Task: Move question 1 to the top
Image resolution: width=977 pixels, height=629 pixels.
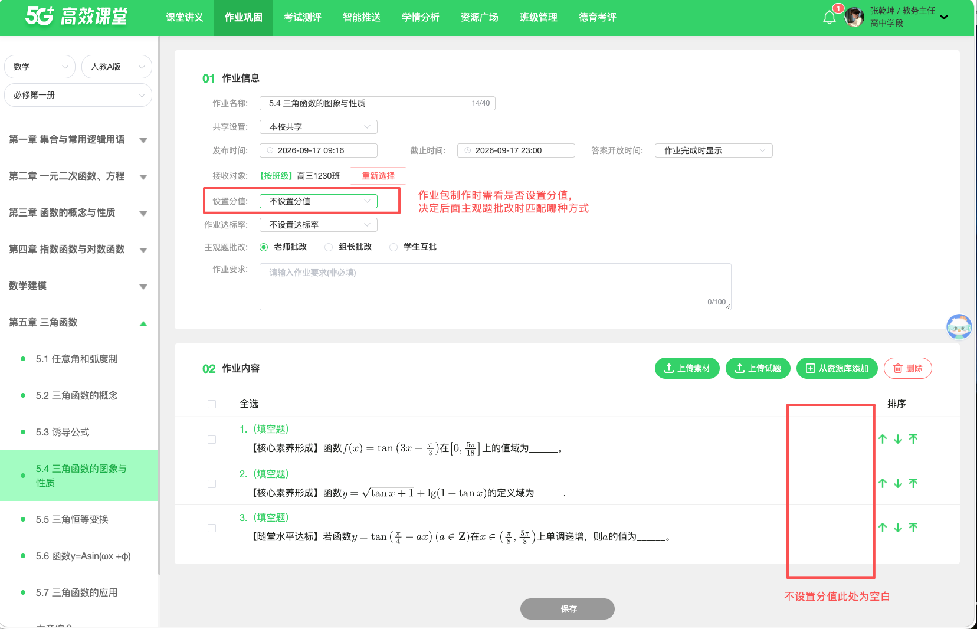Action: (913, 439)
